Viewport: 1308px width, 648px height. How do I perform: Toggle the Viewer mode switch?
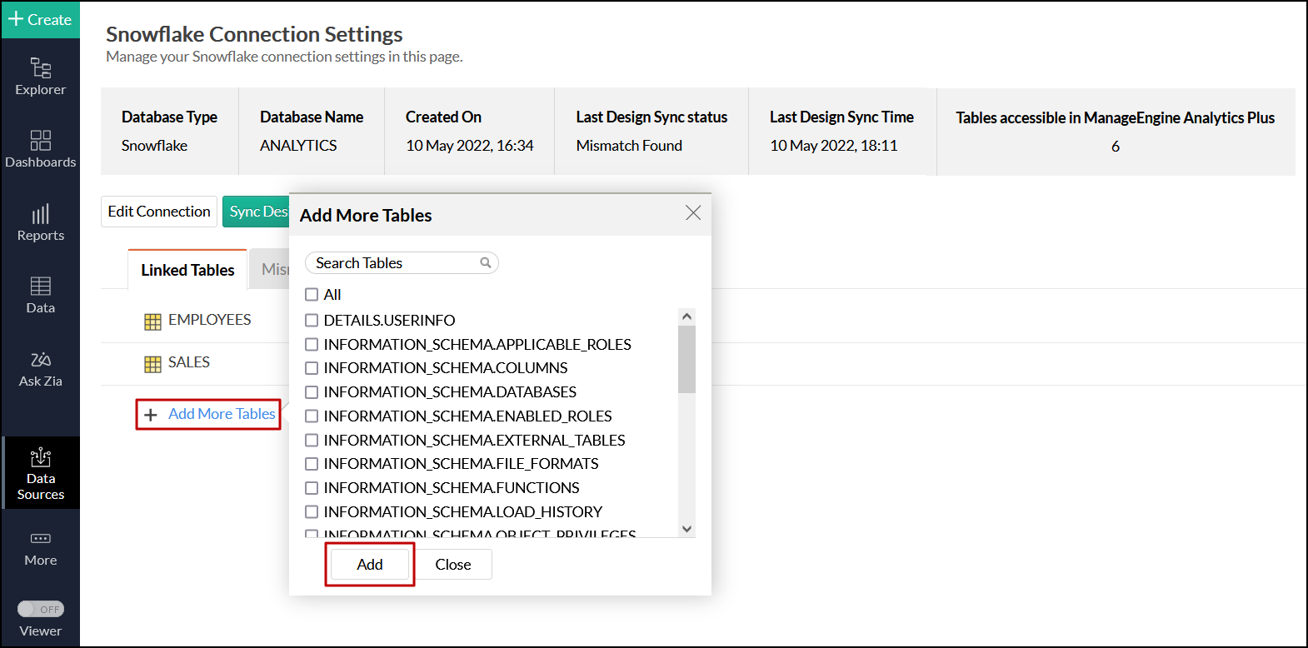[41, 610]
